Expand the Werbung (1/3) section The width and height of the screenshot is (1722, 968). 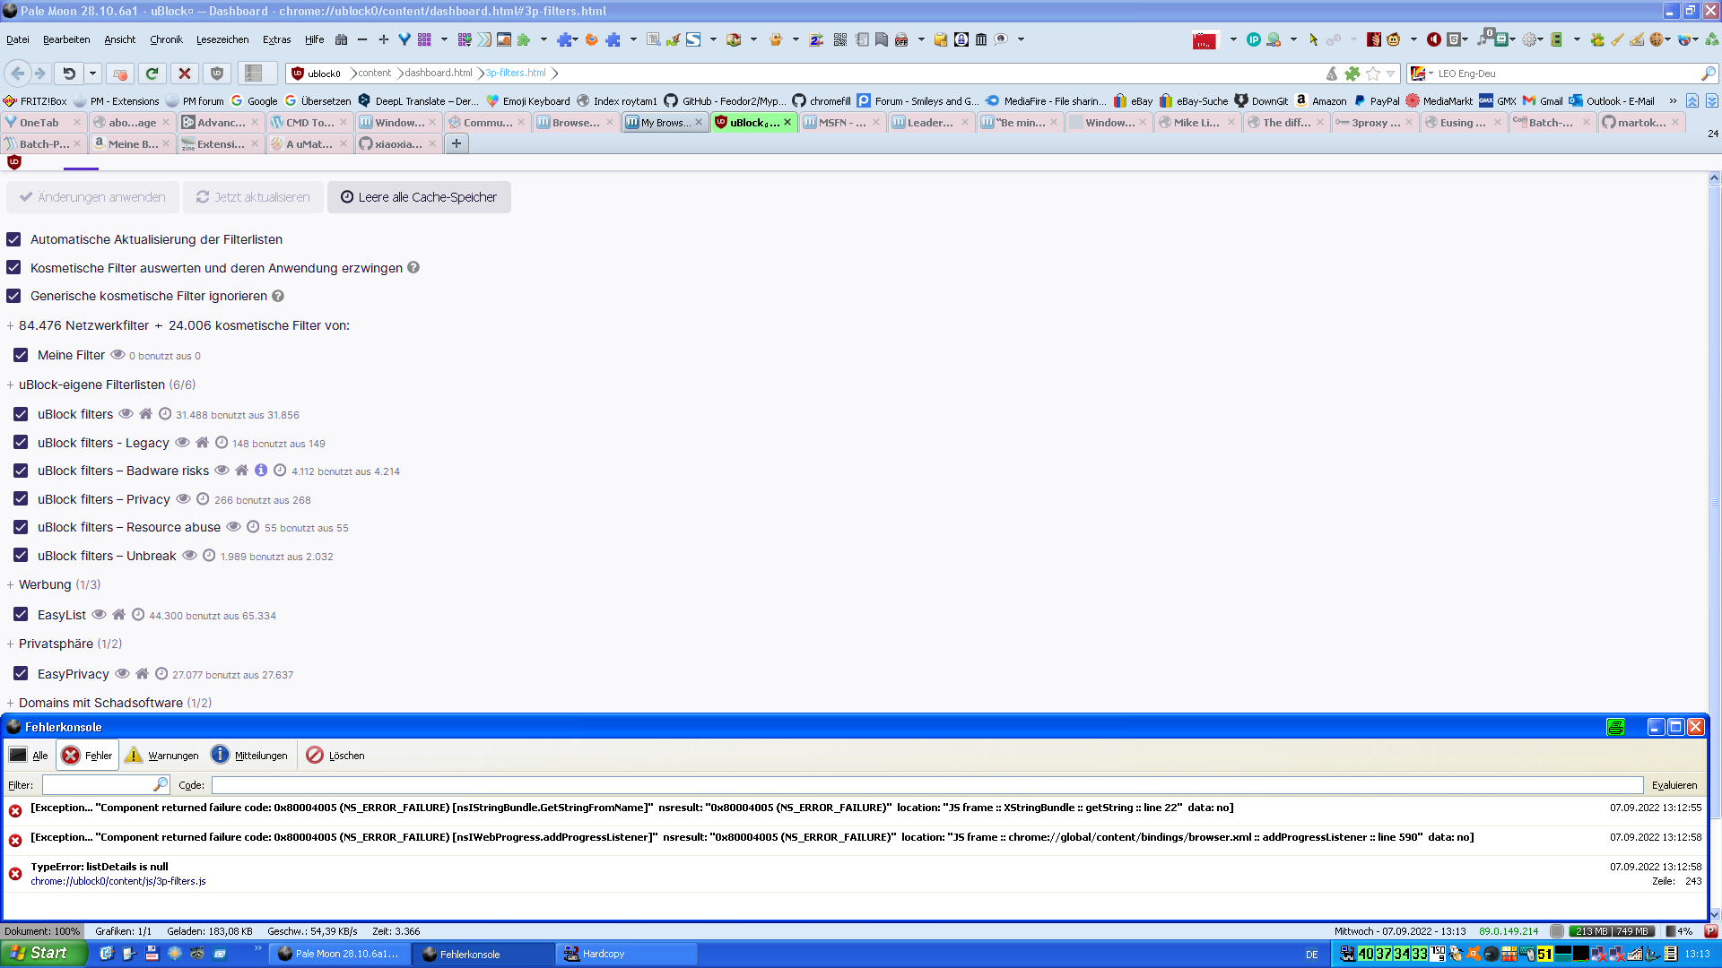[11, 585]
